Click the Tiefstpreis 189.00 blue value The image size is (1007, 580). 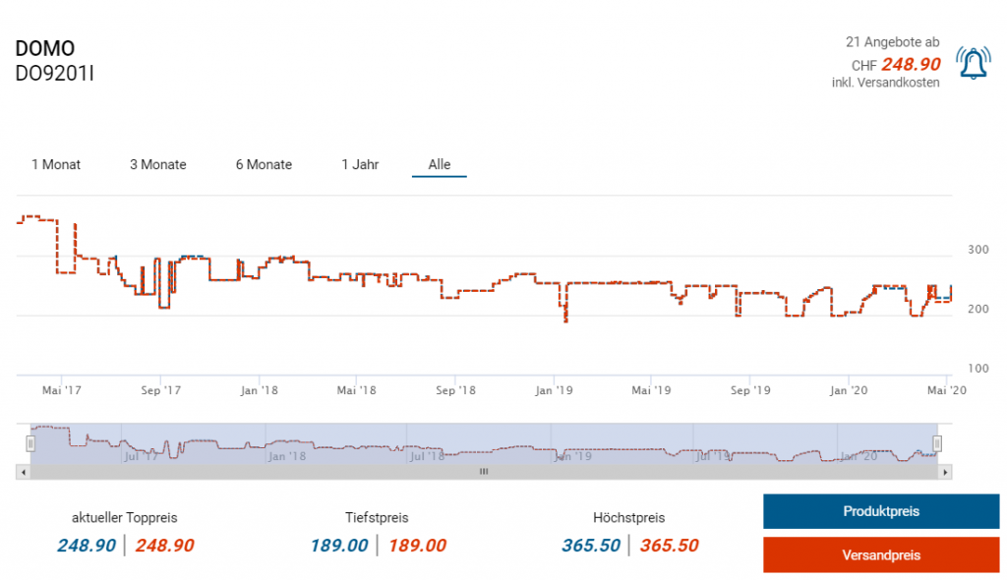(x=339, y=546)
